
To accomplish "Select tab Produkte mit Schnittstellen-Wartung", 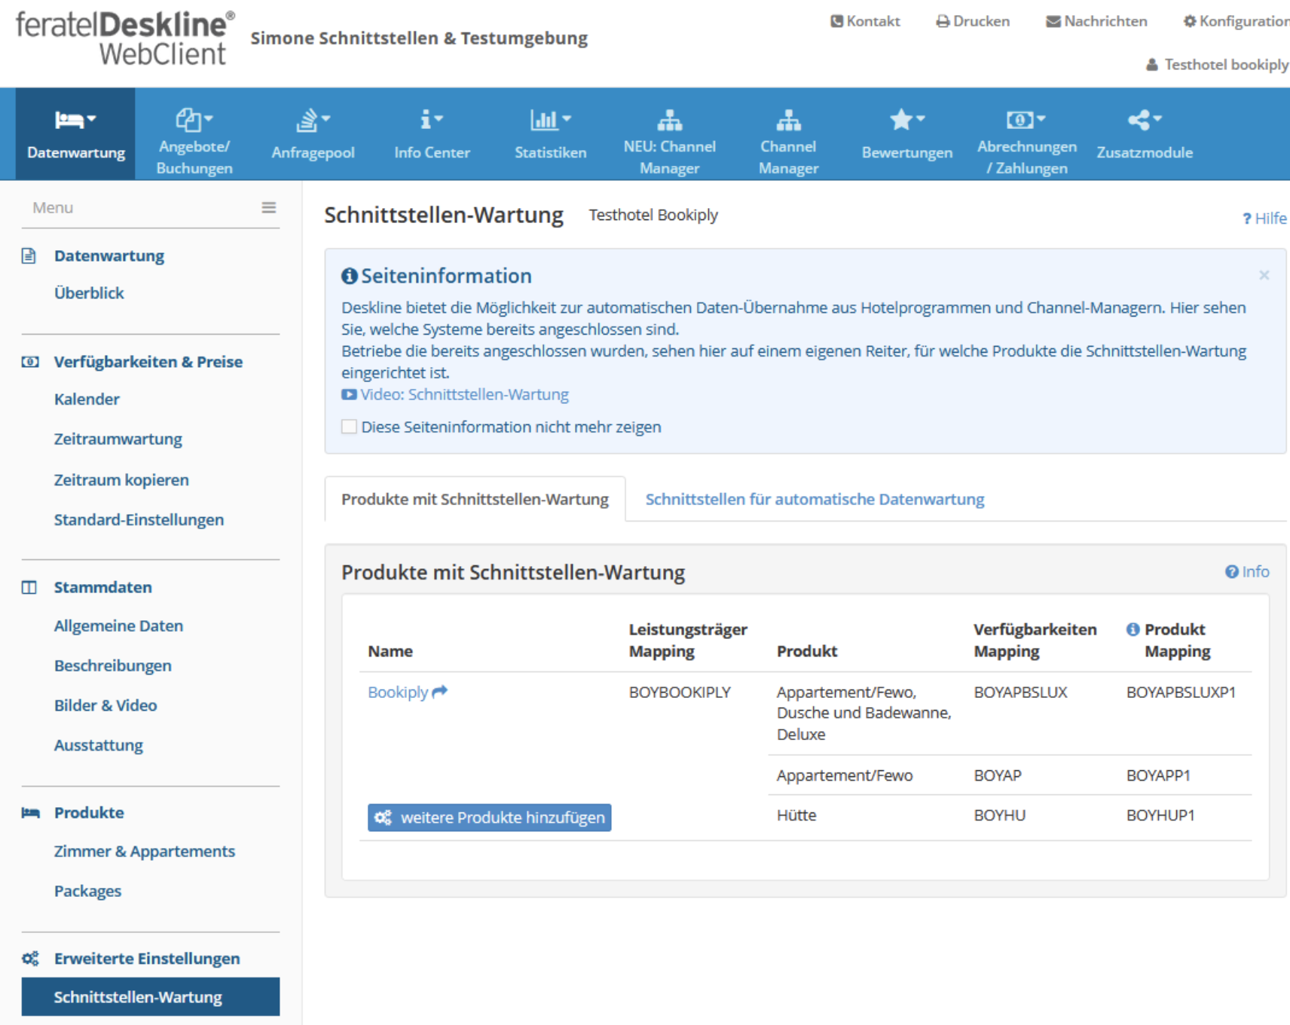I will pyautogui.click(x=475, y=499).
